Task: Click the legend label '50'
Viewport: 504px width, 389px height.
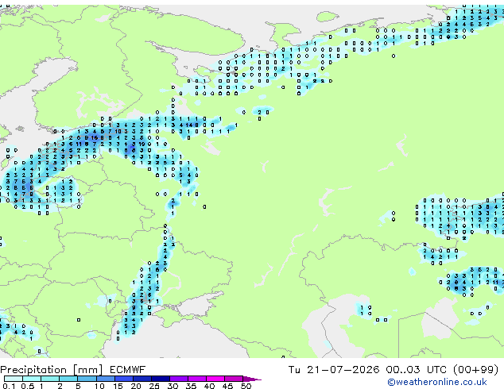Action: point(246,386)
